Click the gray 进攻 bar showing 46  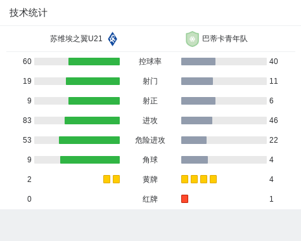tap(196, 120)
